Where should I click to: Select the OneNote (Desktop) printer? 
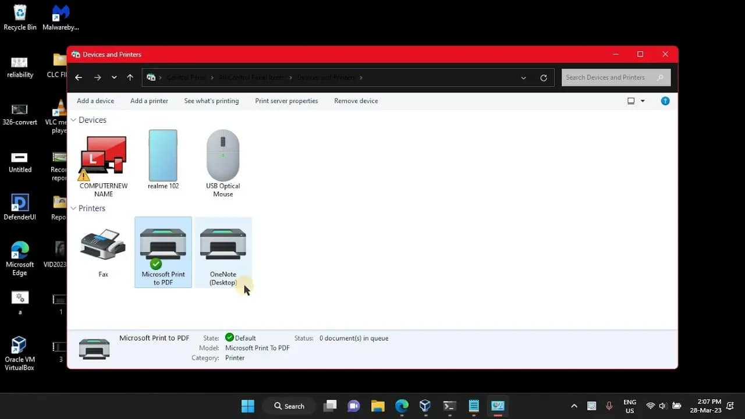coord(223,244)
